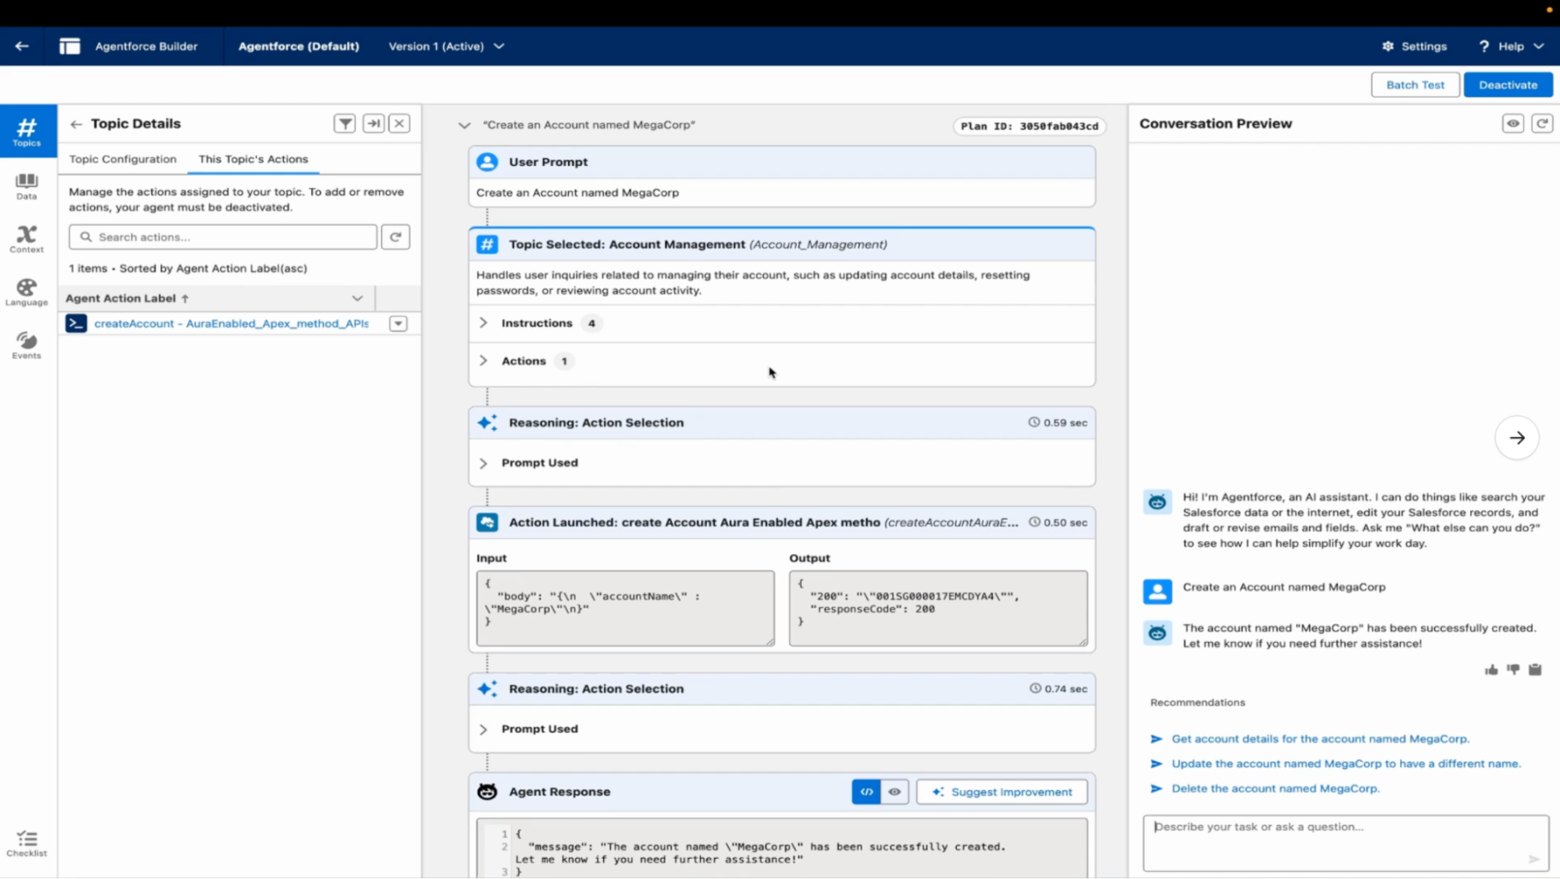This screenshot has width=1560, height=879.
Task: Collapse the Create an Account plan chevron
Action: click(x=464, y=126)
